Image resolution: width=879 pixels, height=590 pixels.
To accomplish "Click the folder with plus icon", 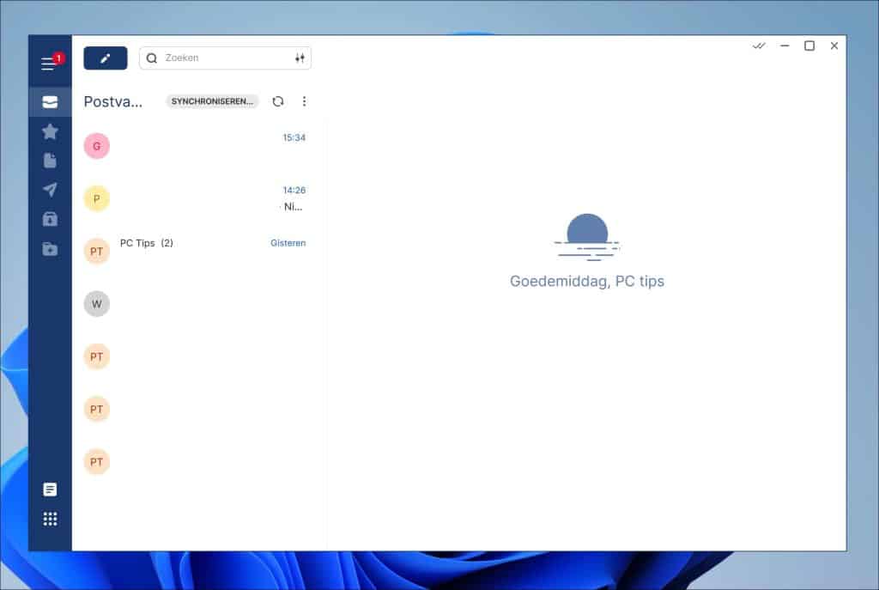I will 50,249.
